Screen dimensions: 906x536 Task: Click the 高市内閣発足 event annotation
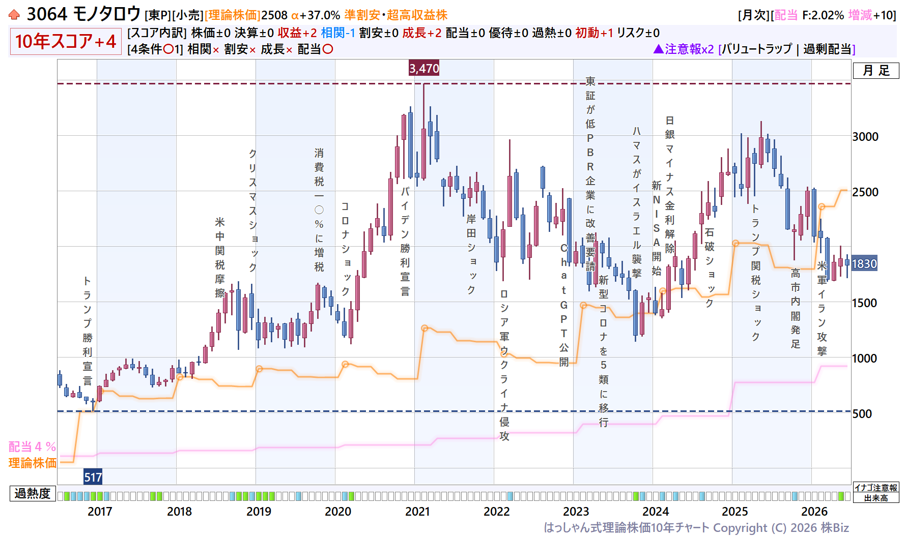click(796, 309)
